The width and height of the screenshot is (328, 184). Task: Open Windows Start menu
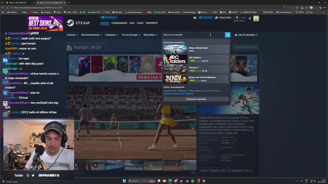(124, 181)
